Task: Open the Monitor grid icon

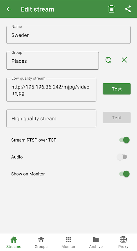Action: (x=68, y=240)
